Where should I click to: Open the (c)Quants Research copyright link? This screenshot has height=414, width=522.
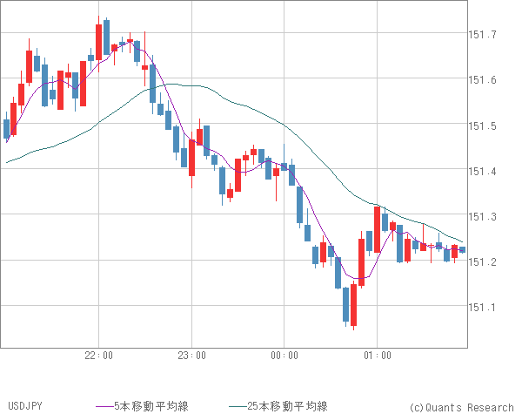pyautogui.click(x=460, y=407)
